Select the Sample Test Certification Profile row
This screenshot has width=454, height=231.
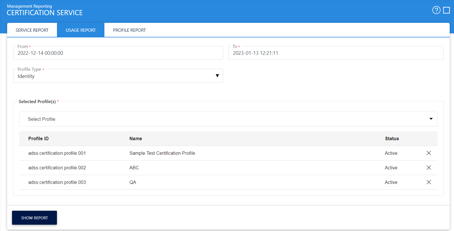162,153
